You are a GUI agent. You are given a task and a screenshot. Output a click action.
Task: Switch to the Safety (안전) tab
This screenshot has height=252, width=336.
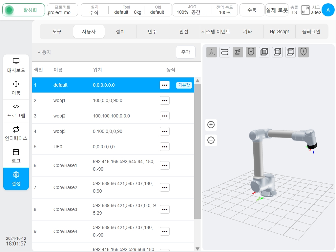184,31
